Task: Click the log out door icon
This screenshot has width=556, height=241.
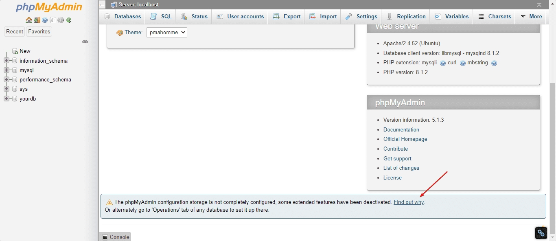Action: coord(37,20)
